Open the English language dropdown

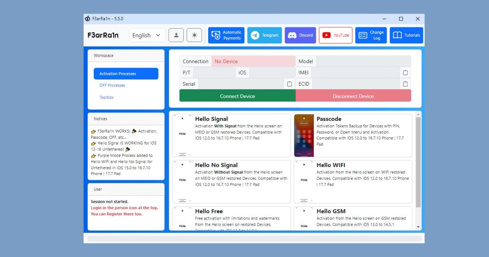pyautogui.click(x=147, y=35)
